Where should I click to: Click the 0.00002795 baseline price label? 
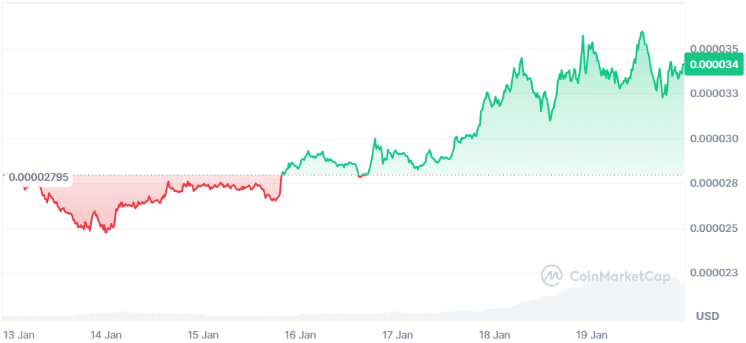(x=39, y=177)
